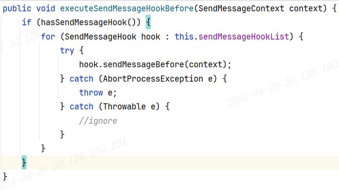The width and height of the screenshot is (339, 191).
Task: Click the first catch keyword
Action: [81, 79]
